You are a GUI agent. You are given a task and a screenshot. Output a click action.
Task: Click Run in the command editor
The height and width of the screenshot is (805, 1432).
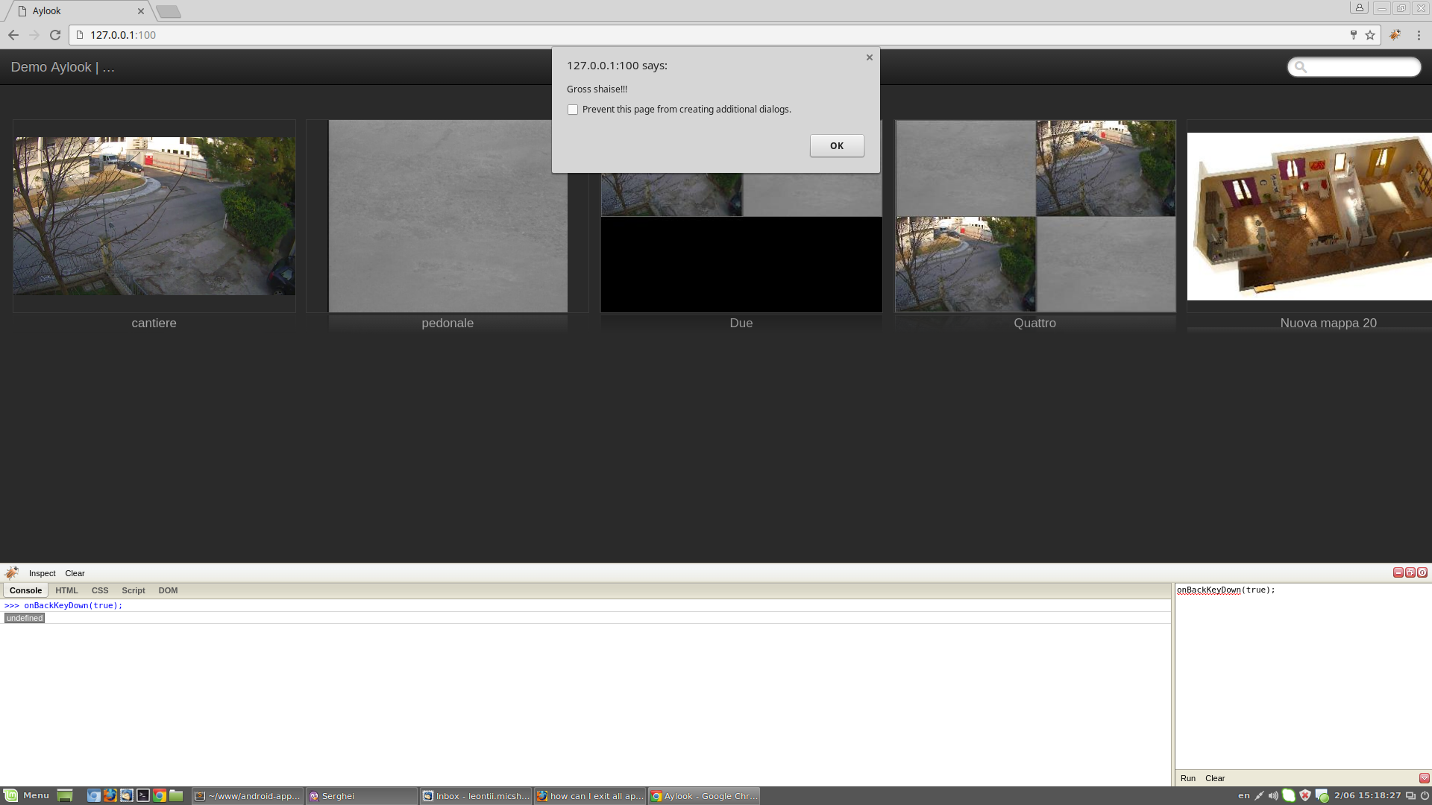pyautogui.click(x=1188, y=778)
